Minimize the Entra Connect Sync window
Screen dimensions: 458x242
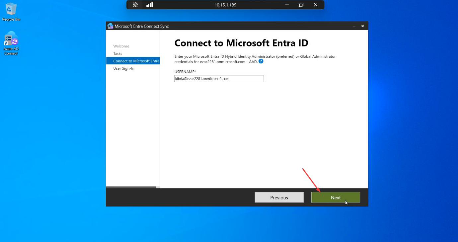click(x=354, y=26)
